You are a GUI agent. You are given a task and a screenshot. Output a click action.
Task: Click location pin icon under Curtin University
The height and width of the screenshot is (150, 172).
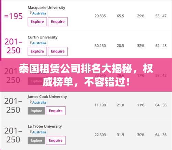[x=31, y=43]
